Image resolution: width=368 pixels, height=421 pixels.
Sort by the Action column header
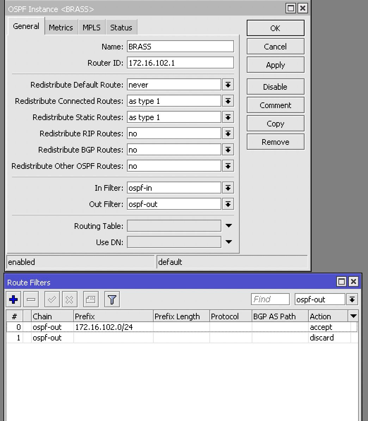pyautogui.click(x=328, y=316)
